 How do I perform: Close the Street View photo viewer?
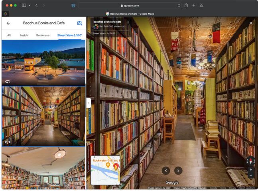pyautogui.click(x=251, y=23)
